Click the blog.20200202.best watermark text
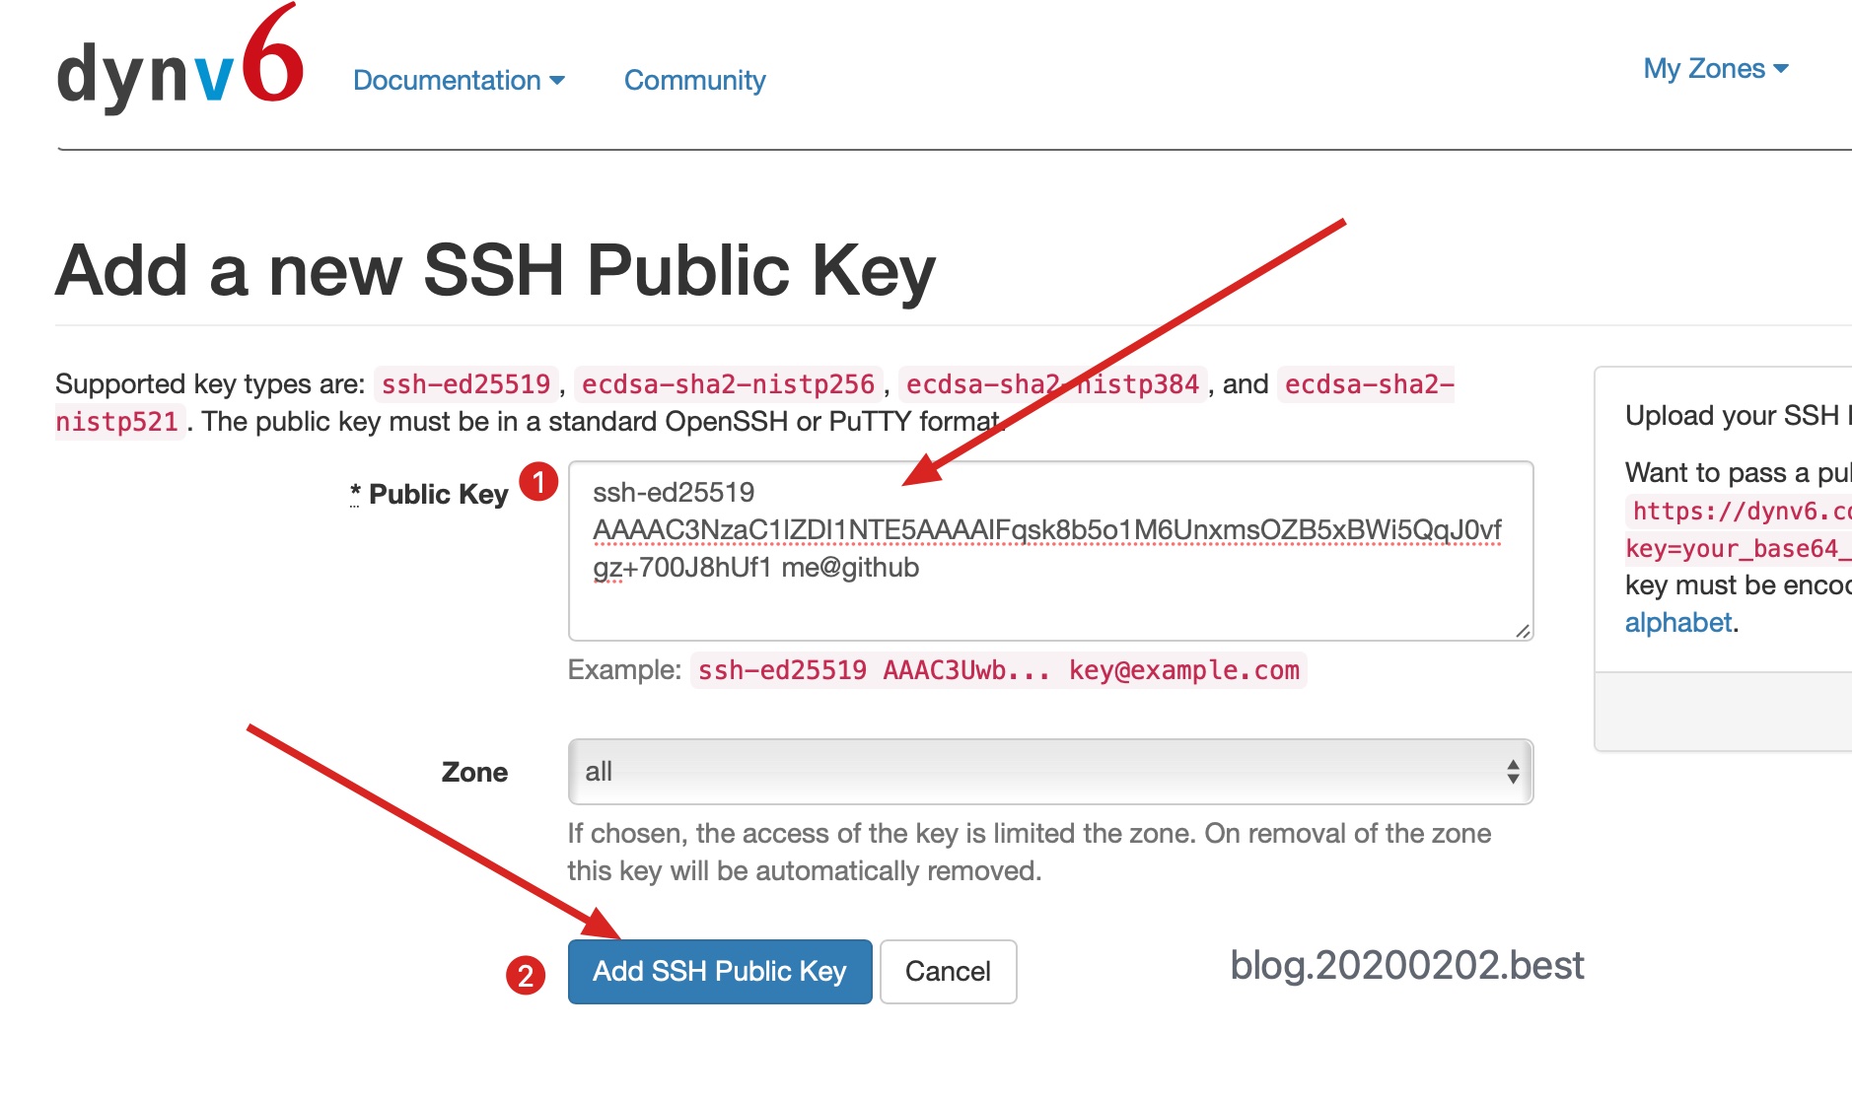The width and height of the screenshot is (1852, 1100). pos(1406,966)
